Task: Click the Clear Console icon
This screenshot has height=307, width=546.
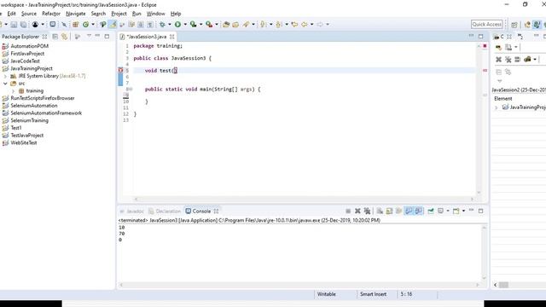Action: (x=380, y=211)
